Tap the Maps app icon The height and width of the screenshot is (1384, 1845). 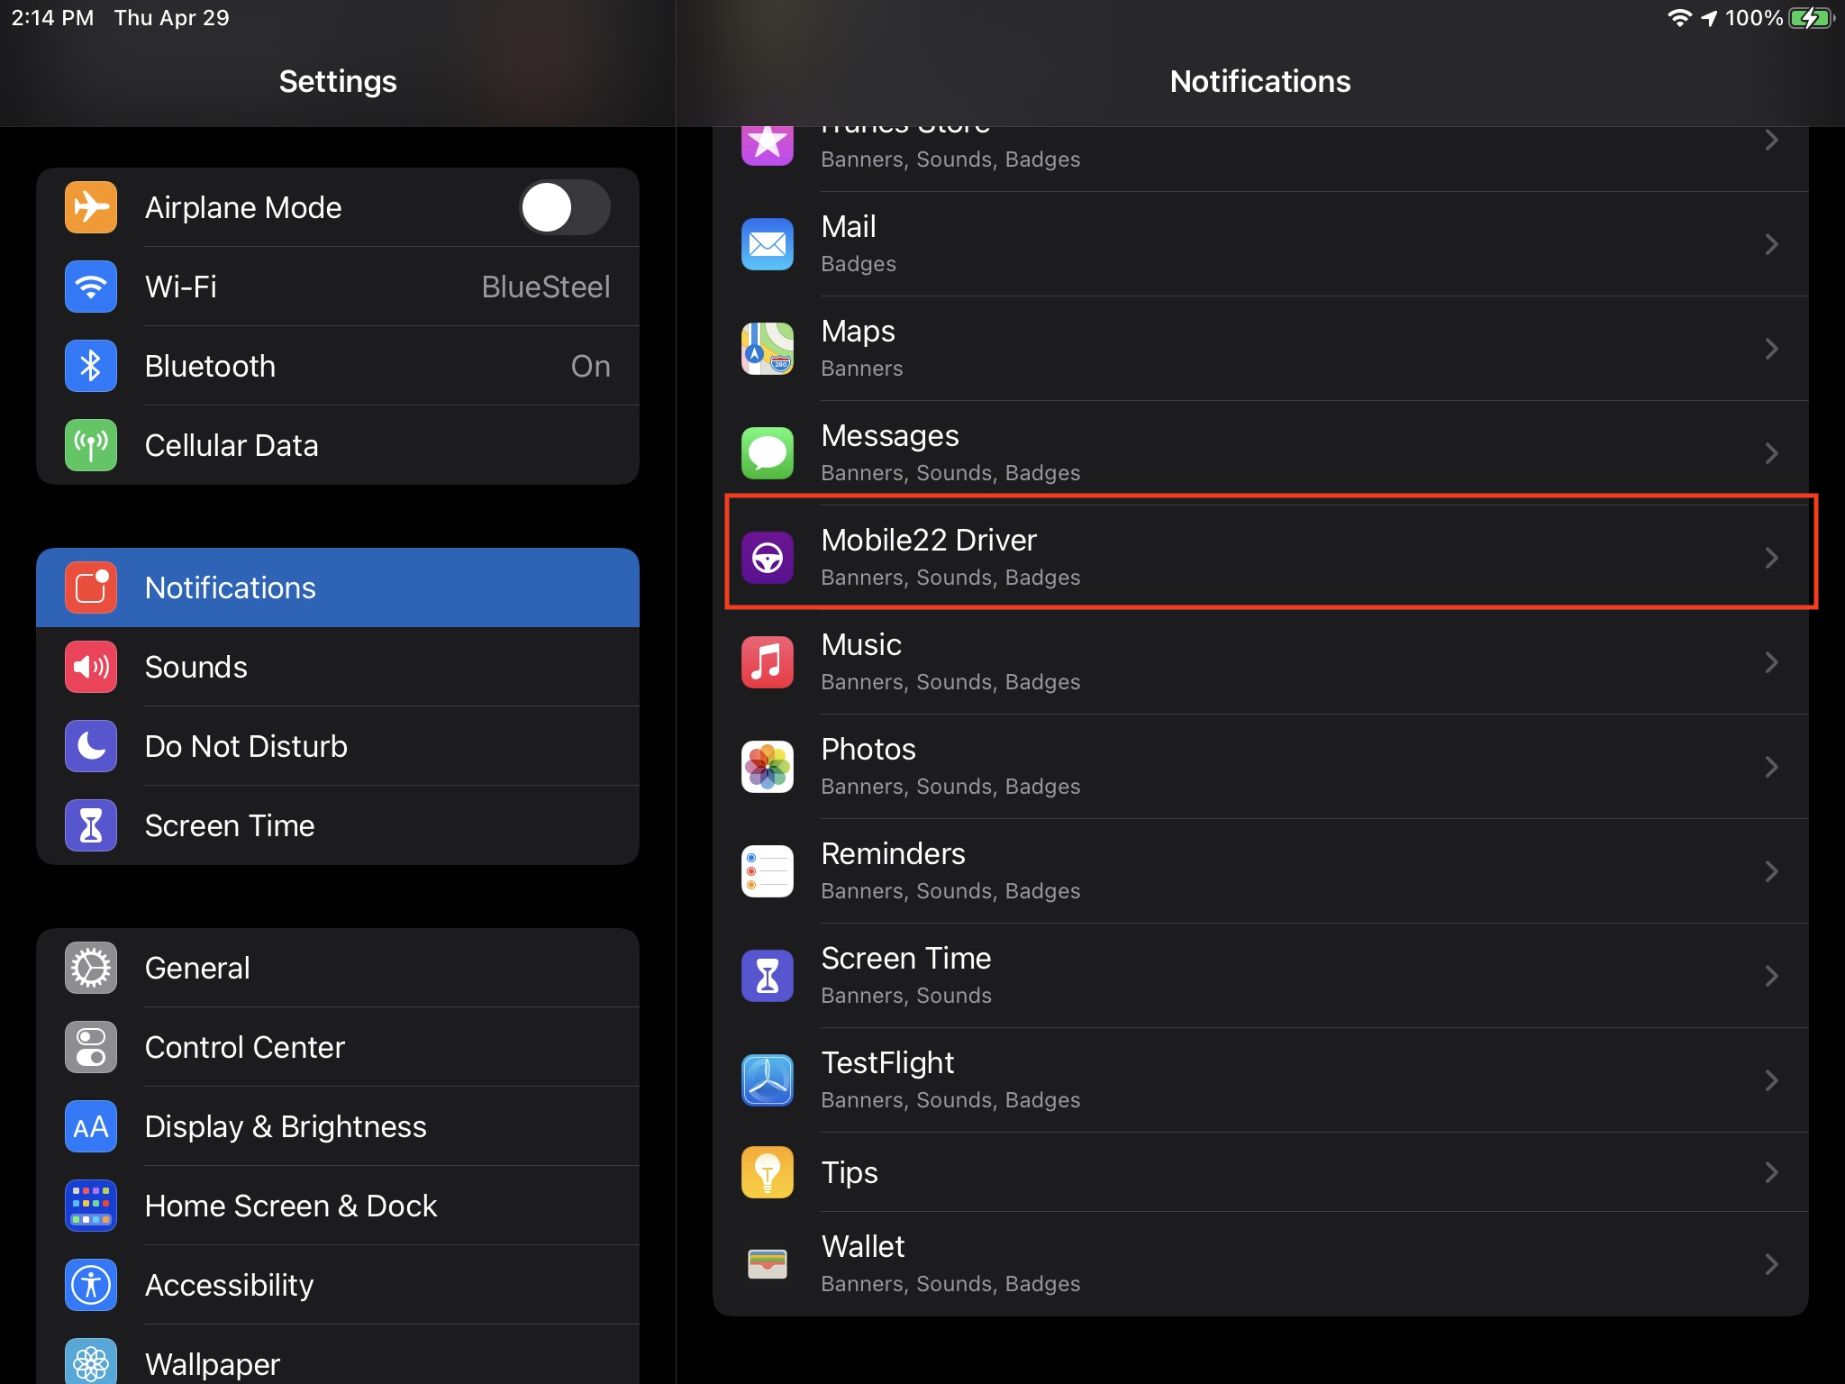point(767,349)
